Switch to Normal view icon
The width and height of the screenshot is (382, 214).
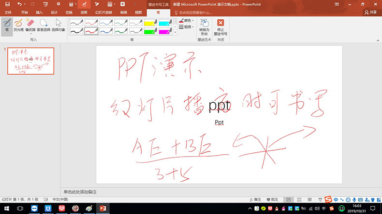pos(289,200)
